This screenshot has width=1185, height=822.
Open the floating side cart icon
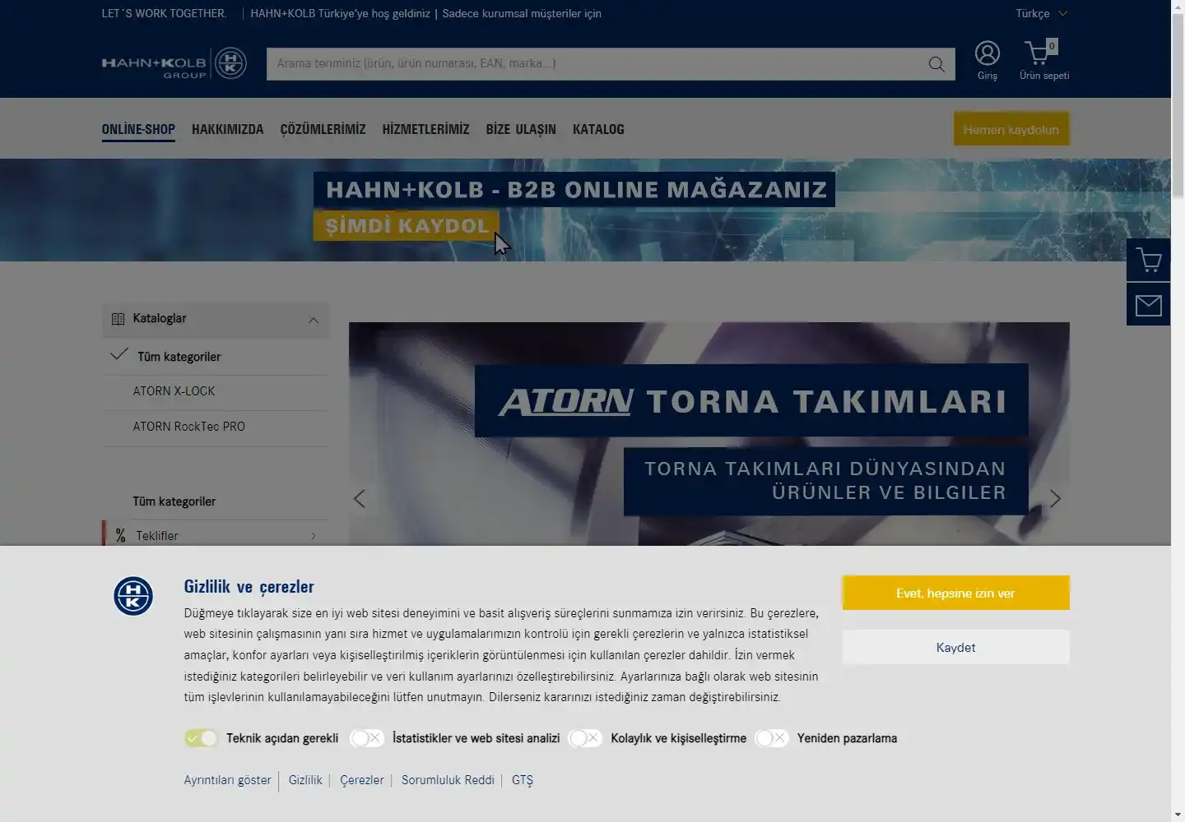coord(1148,261)
